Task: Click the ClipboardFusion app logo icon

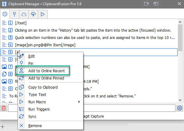Action: (x=4, y=4)
